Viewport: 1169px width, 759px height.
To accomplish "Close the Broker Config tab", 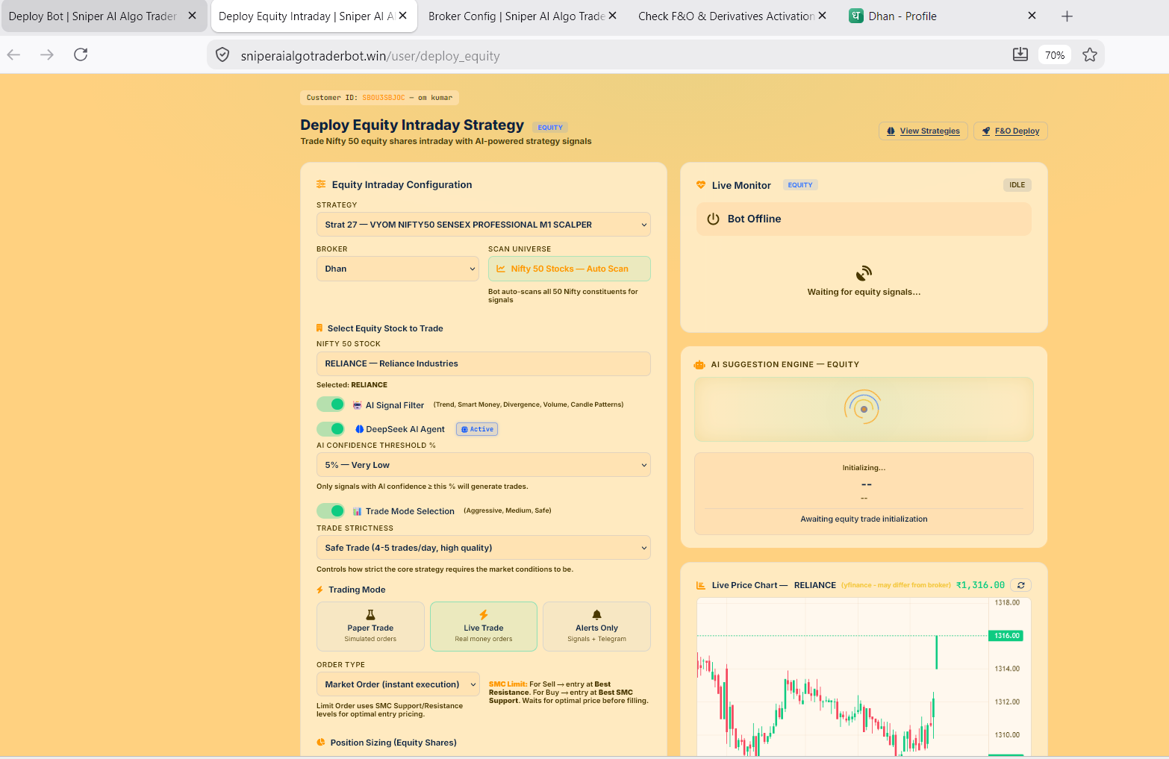I will coord(613,16).
